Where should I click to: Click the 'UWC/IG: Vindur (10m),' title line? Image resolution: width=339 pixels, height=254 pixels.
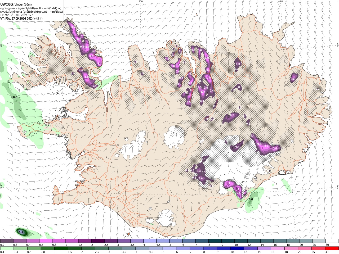tap(16, 4)
